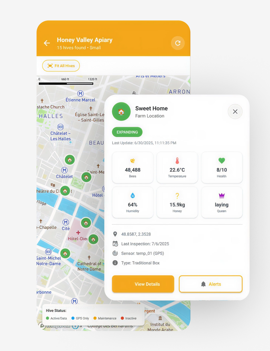Click the Last Update timestamp
This screenshot has width=270, height=351.
click(x=144, y=143)
